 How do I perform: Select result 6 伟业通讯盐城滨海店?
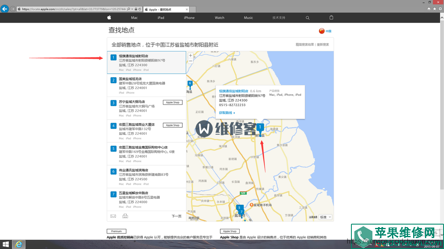pyautogui.click(x=146, y=177)
